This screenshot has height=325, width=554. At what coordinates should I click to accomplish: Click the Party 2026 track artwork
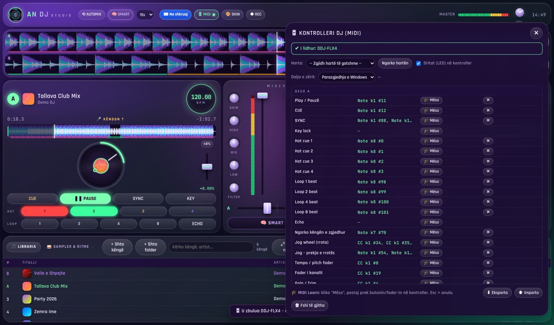[27, 299]
